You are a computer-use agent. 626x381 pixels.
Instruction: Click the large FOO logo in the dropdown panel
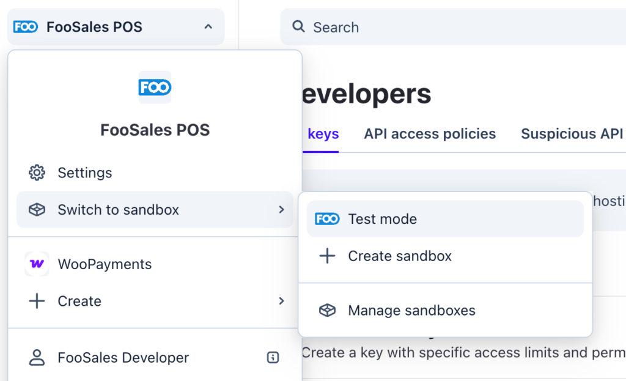tap(155, 87)
